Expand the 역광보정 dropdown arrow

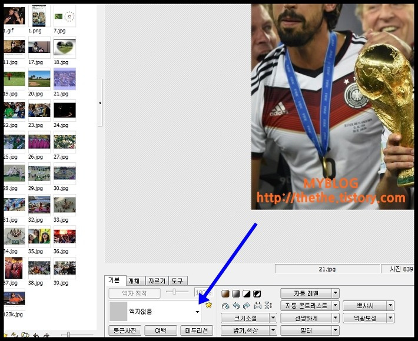coord(390,318)
